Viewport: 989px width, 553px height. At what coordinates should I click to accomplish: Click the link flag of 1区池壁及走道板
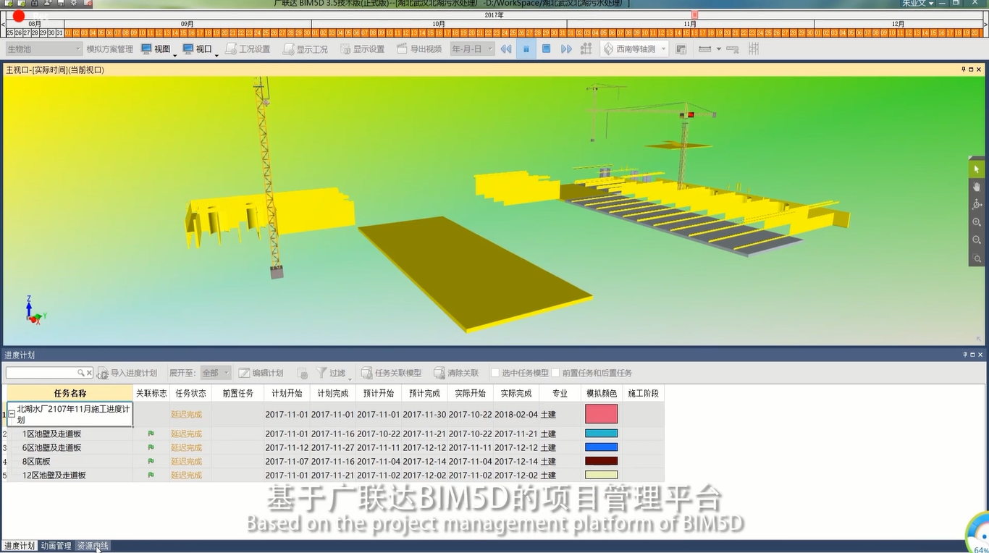click(151, 434)
